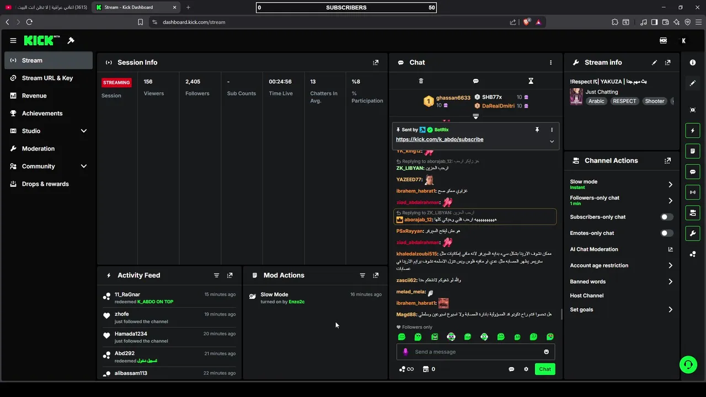Viewport: 706px width, 397px height.
Task: Open the hamburger menu beside Kick logo
Action: point(13,40)
